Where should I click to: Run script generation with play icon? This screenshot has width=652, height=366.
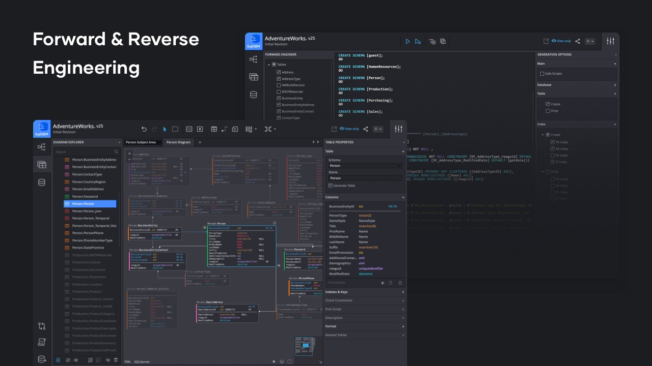[x=407, y=41]
